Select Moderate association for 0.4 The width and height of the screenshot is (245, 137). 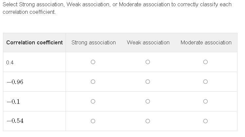(x=205, y=62)
